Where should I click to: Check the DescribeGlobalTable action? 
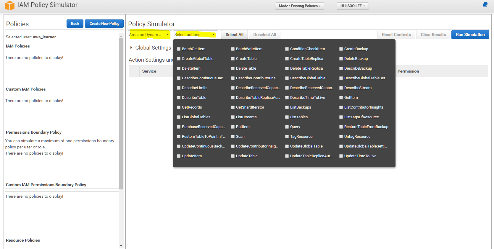[287, 78]
